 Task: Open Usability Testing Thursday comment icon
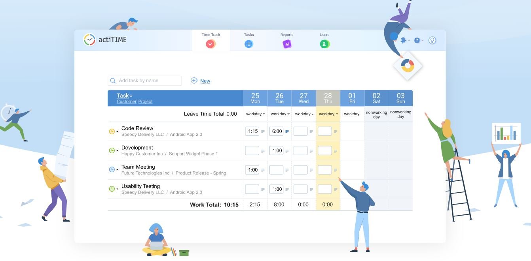pyautogui.click(x=336, y=190)
